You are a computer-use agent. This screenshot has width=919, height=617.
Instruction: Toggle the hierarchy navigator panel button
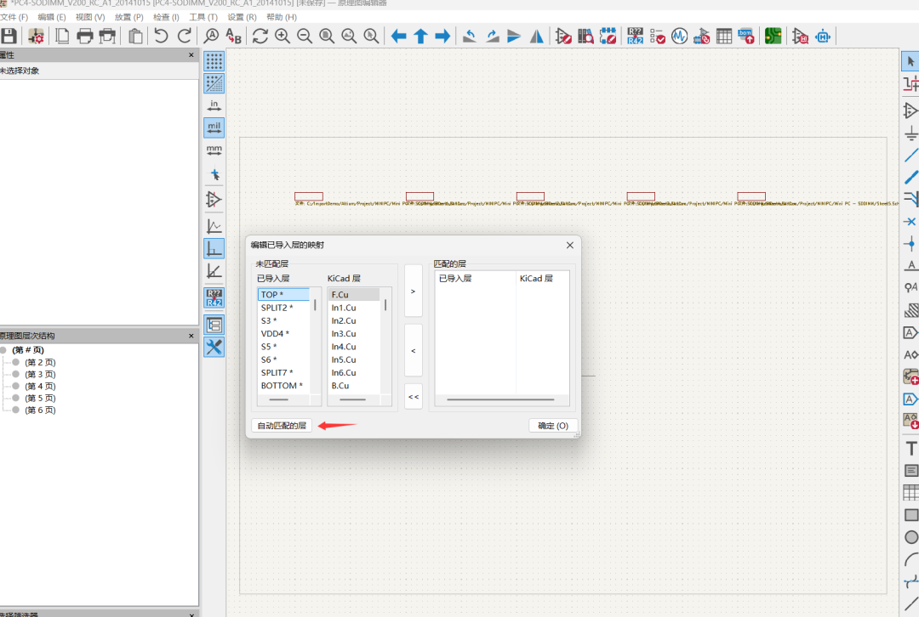[x=214, y=325]
